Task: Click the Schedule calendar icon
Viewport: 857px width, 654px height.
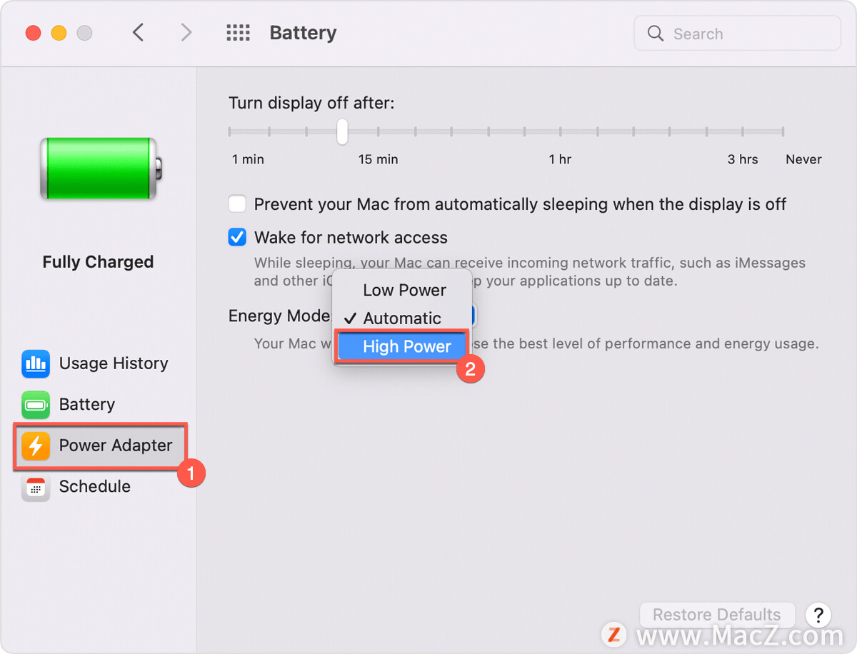Action: [x=36, y=487]
